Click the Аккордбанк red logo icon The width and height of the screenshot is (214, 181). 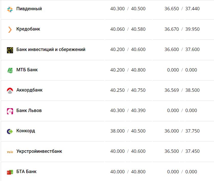10,90
